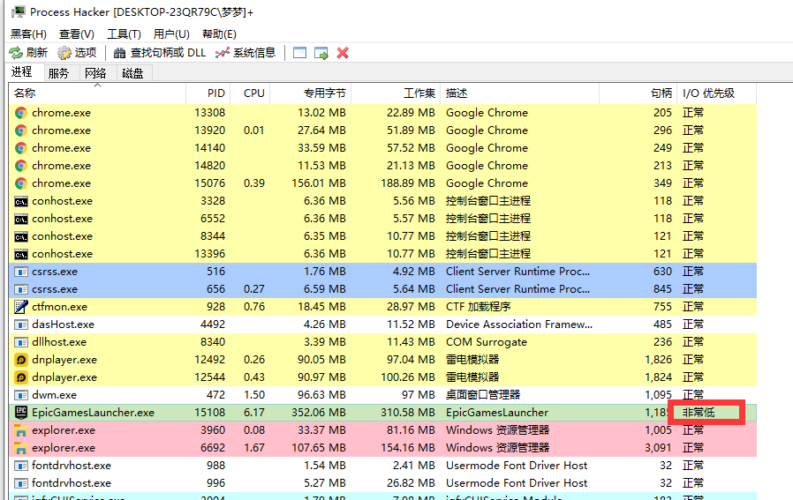Sort by Description (描述) column header
The height and width of the screenshot is (500, 793).
pos(520,93)
